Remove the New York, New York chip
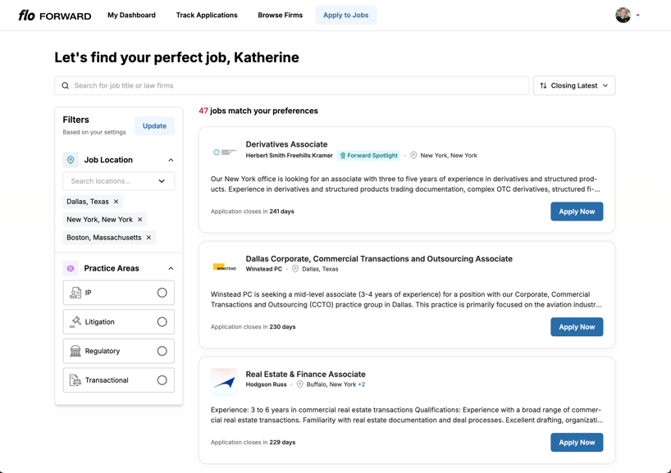This screenshot has height=473, width=671. coord(140,220)
